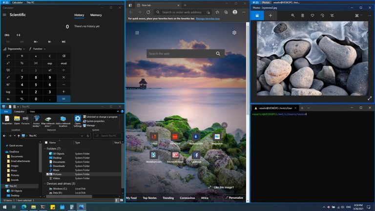Select the History tab in Calculator
Screen dimensions: 375x211
pyautogui.click(x=79, y=15)
